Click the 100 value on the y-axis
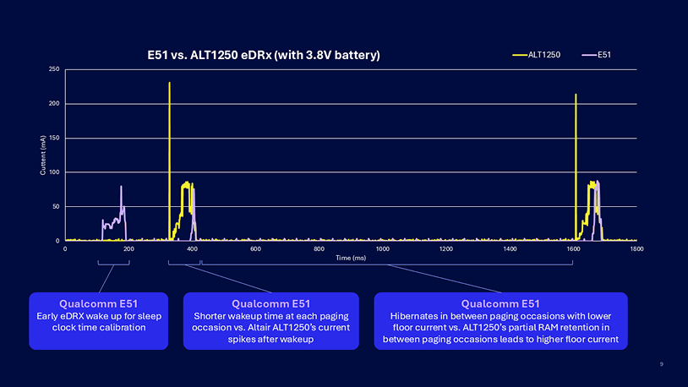The height and width of the screenshot is (387, 688). pos(54,172)
